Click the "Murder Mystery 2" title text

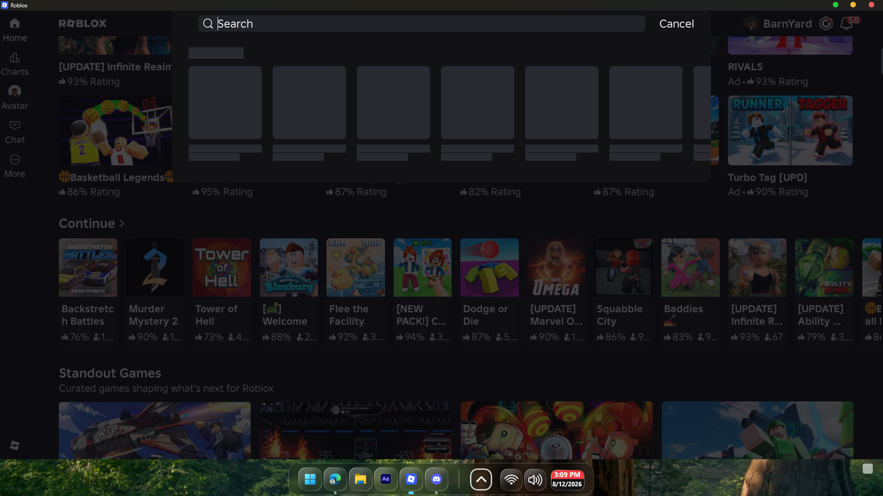point(153,315)
